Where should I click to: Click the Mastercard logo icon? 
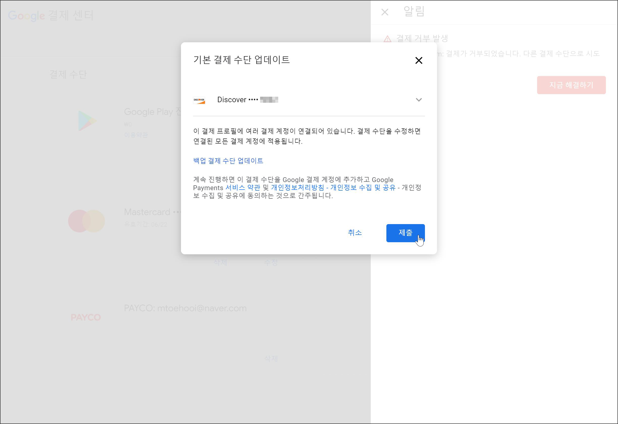(86, 221)
